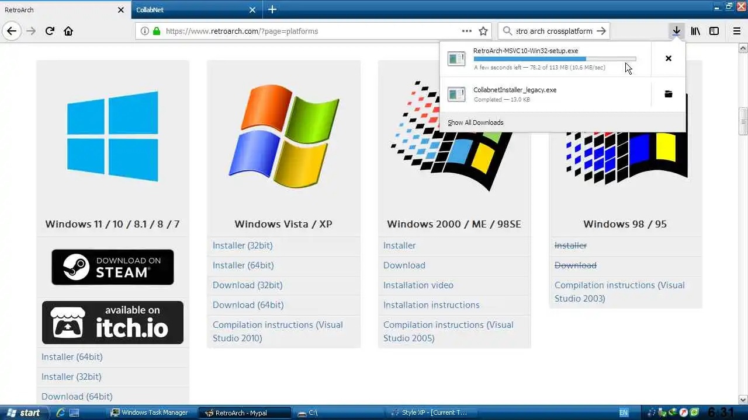The height and width of the screenshot is (420, 748).
Task: Switch to the CollabNet tab
Action: click(x=196, y=10)
